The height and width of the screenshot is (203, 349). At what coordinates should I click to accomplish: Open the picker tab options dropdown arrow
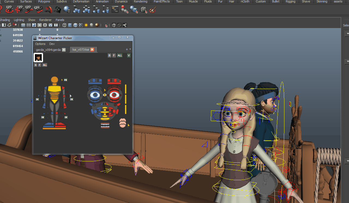point(130,49)
